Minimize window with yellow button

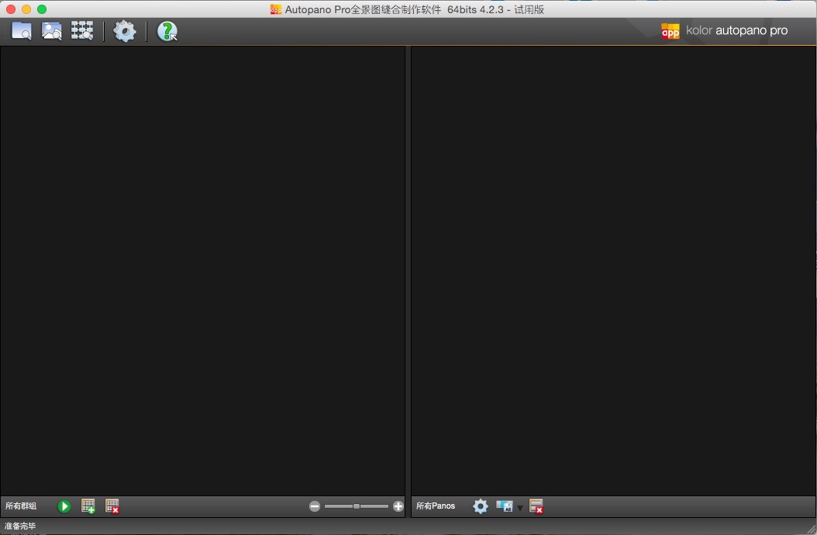pos(26,9)
